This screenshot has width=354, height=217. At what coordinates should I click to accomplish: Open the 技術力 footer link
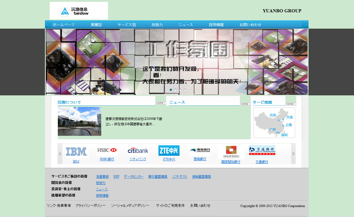point(101,183)
